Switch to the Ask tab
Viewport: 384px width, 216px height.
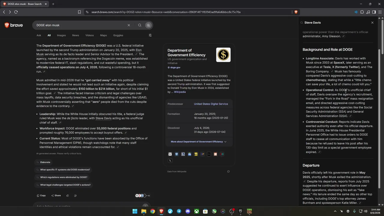pyautogui.click(x=39, y=35)
